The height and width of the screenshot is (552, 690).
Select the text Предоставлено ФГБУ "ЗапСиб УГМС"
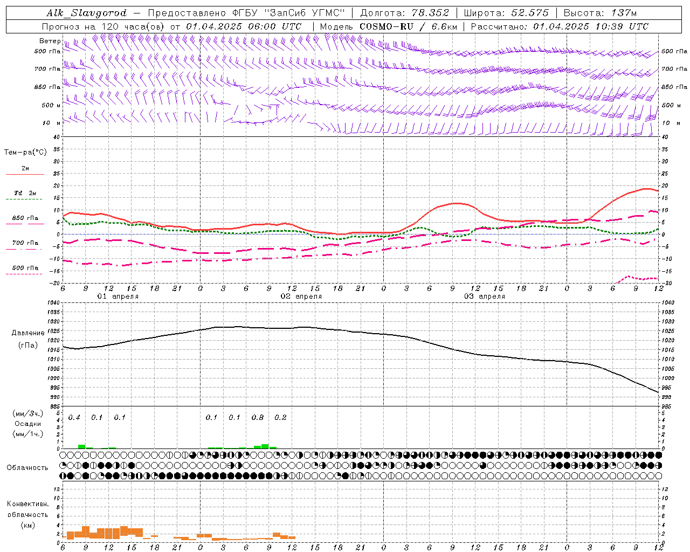click(x=246, y=13)
